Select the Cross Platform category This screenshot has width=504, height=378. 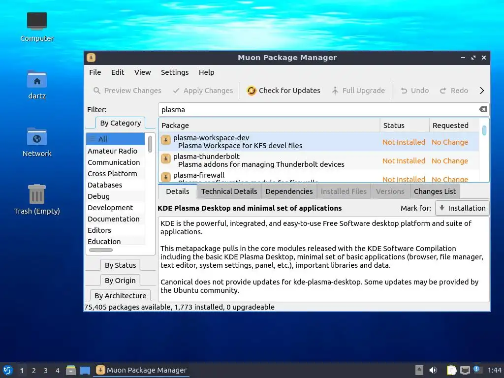[x=115, y=174]
